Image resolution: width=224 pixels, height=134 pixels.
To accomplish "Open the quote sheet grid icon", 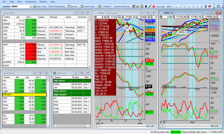I will (x=134, y=6).
